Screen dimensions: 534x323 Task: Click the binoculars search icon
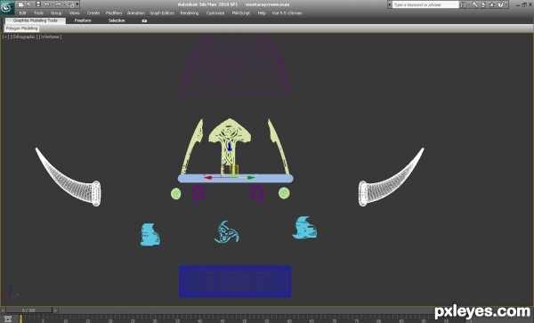click(x=463, y=4)
